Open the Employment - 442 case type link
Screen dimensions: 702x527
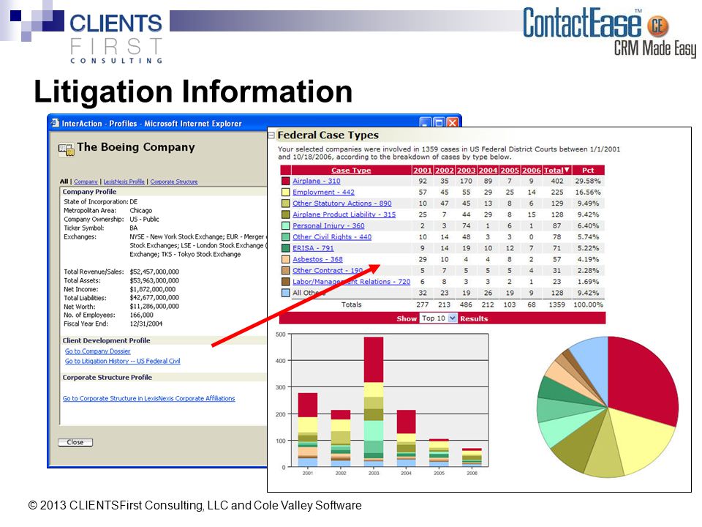324,193
